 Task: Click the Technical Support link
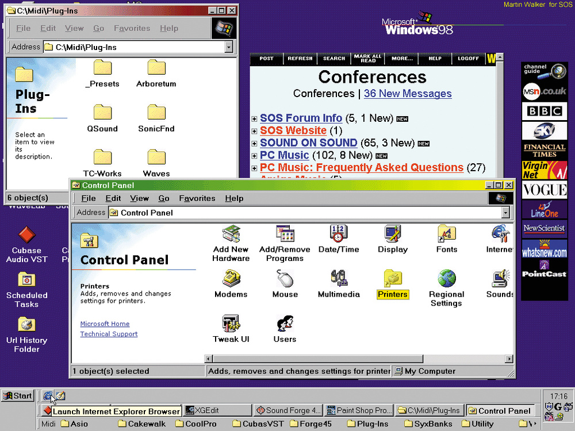[109, 334]
